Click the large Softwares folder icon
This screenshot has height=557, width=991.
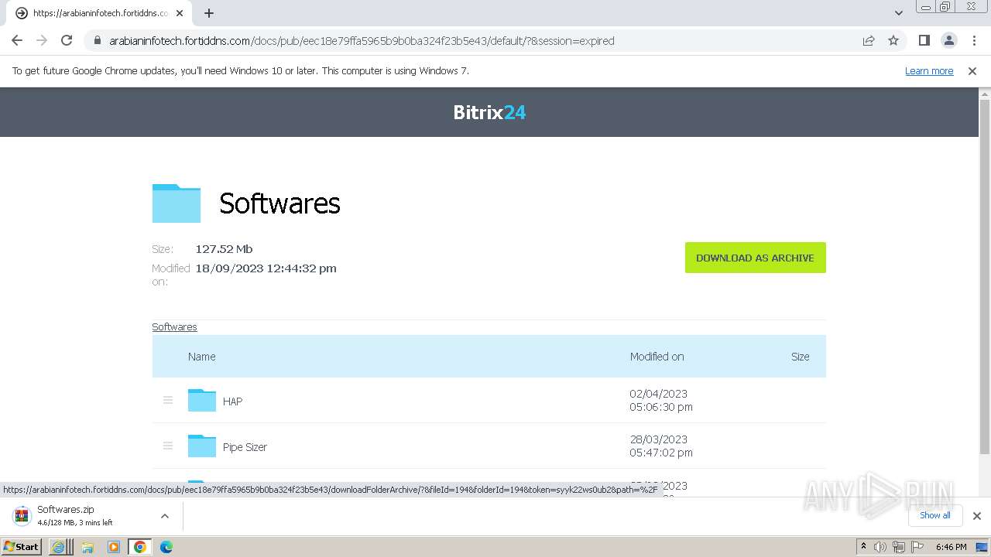[x=177, y=203]
